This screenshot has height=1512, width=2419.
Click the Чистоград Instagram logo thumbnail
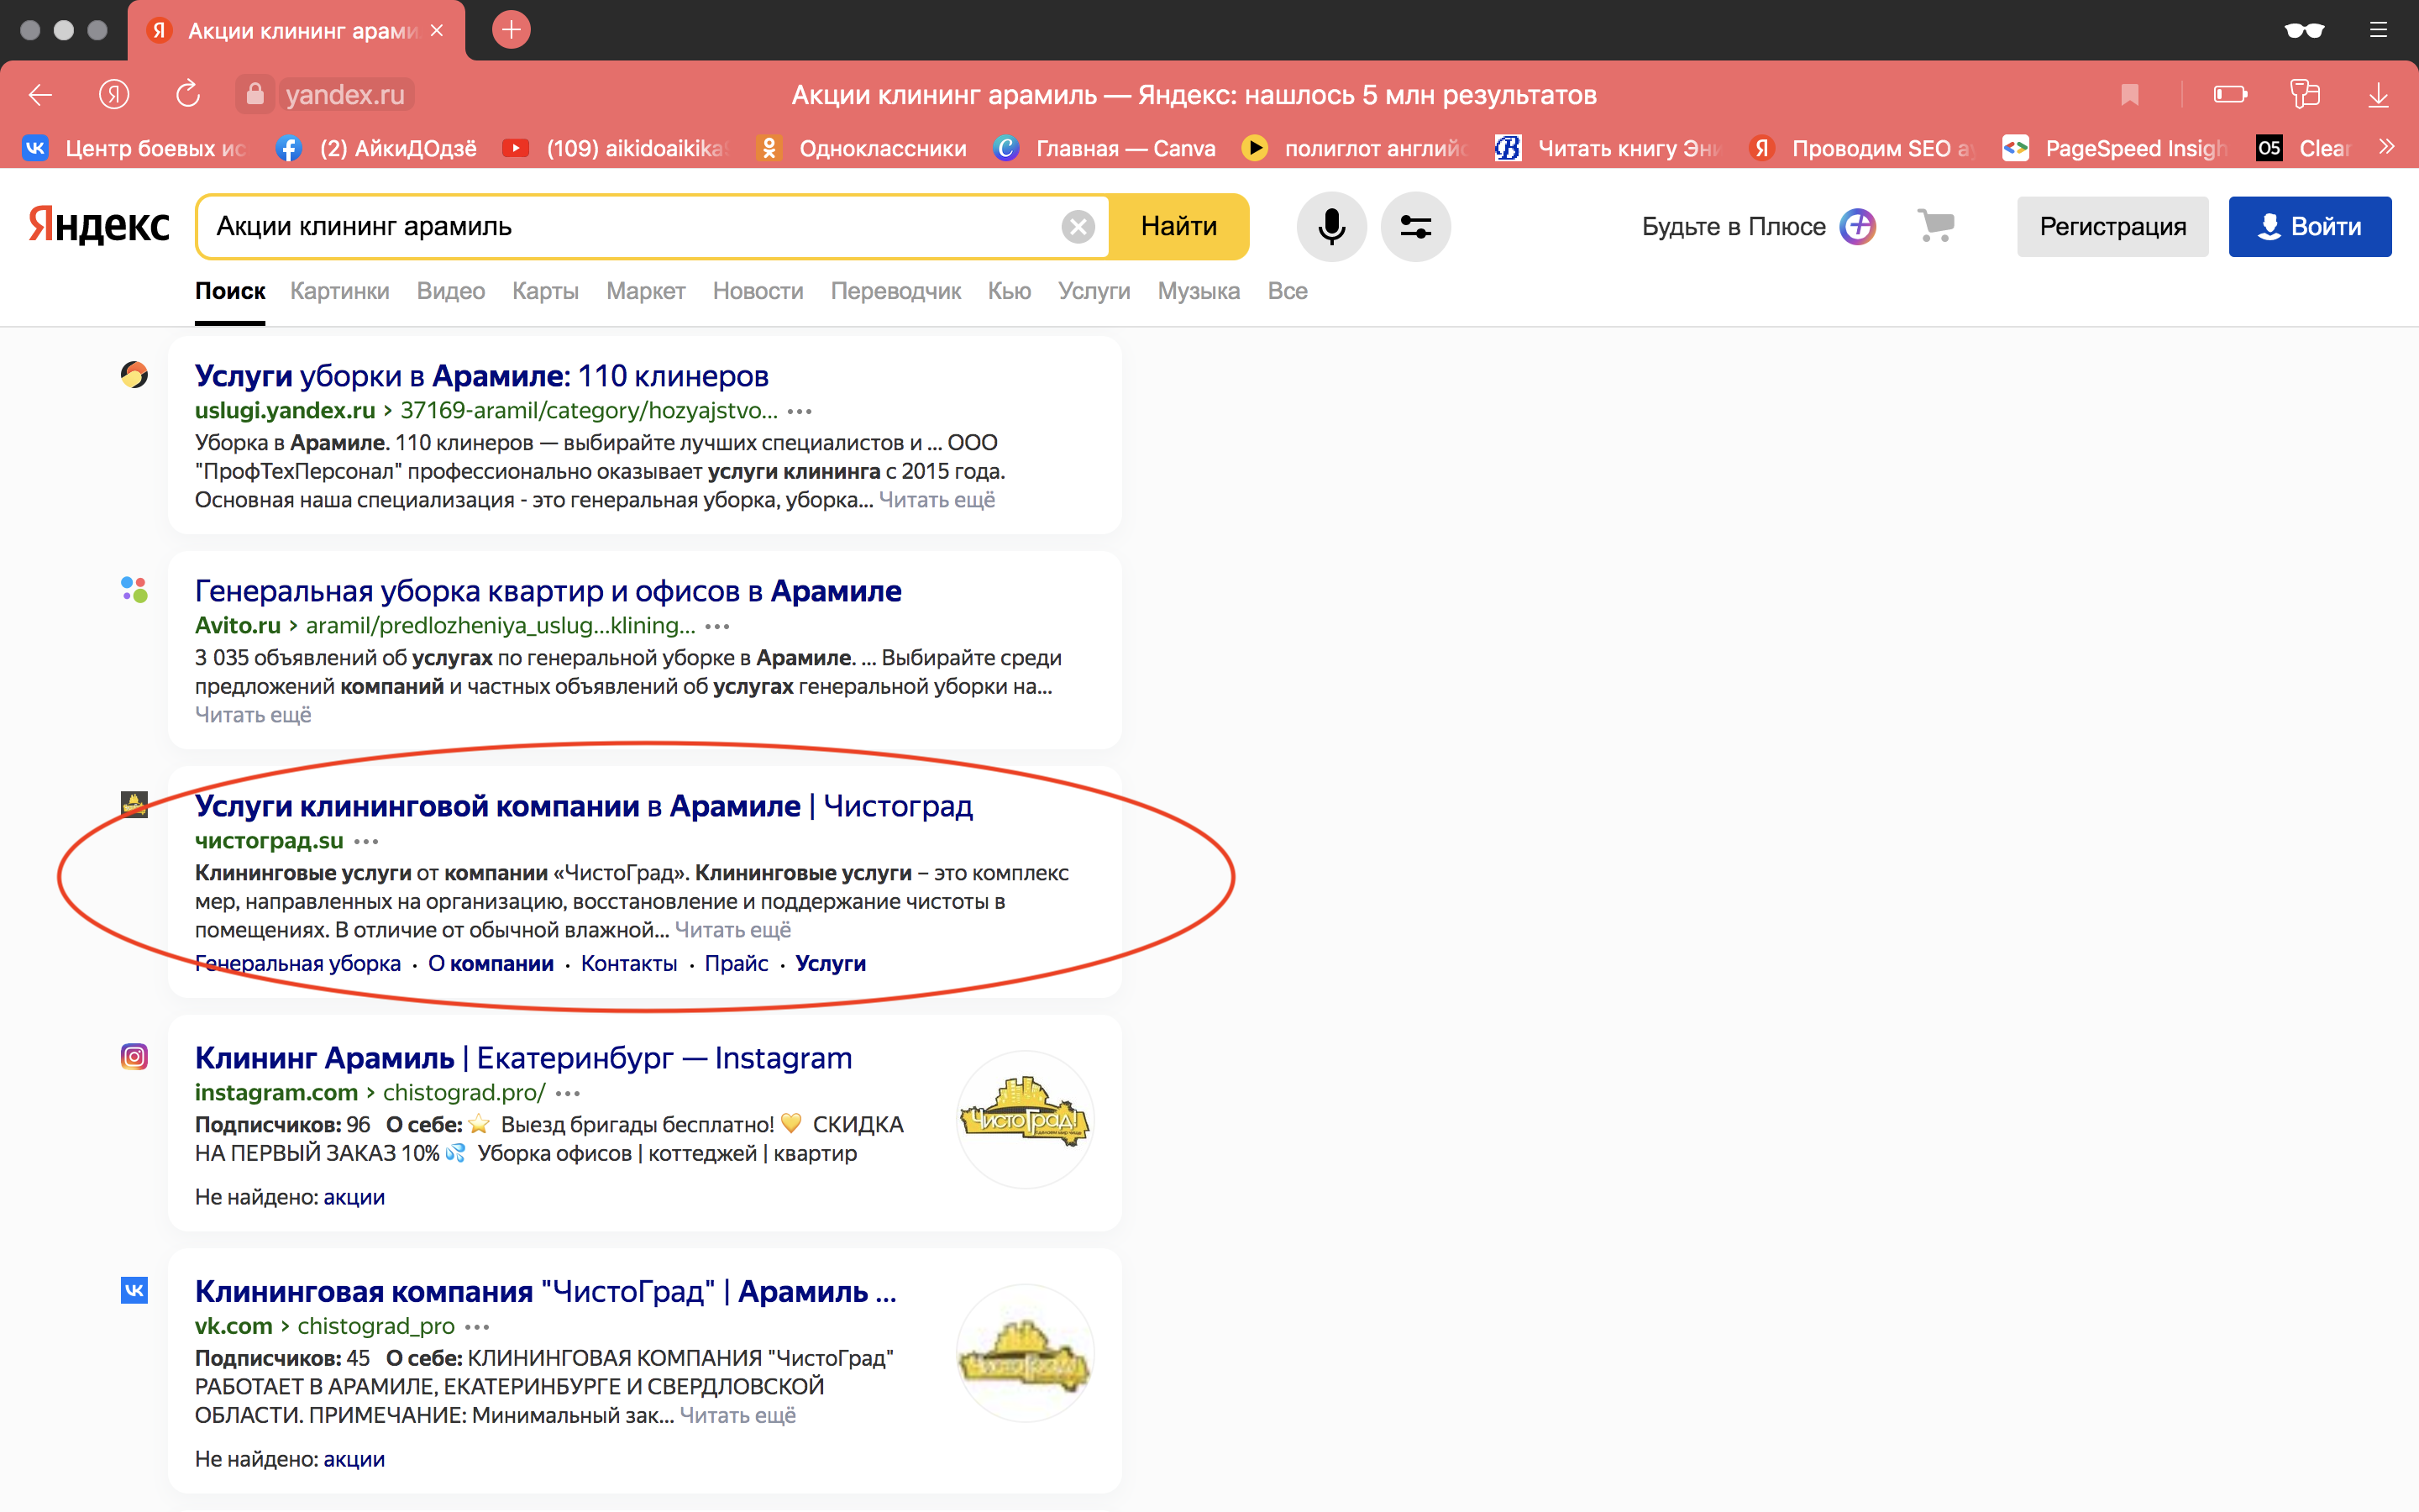point(1025,1119)
